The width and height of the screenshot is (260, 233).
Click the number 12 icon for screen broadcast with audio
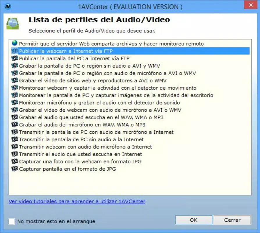tap(15, 132)
